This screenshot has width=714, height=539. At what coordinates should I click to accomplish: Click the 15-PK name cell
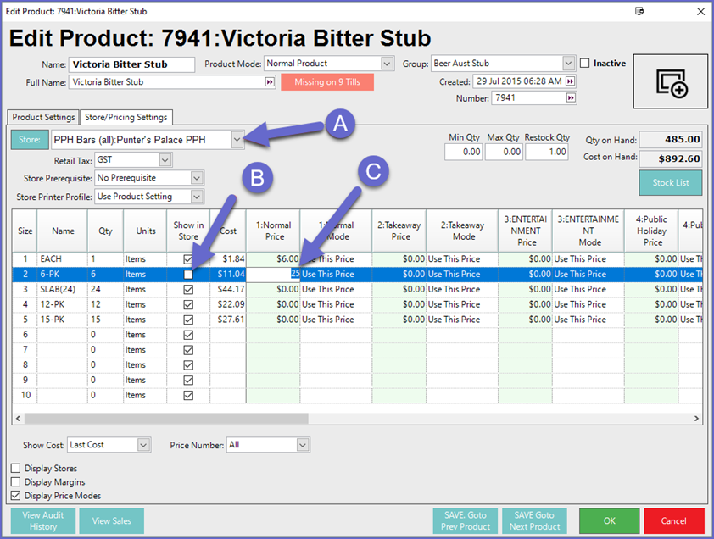[63, 320]
